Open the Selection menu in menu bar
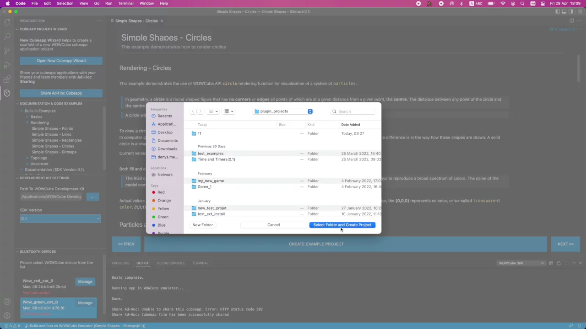 65,3
